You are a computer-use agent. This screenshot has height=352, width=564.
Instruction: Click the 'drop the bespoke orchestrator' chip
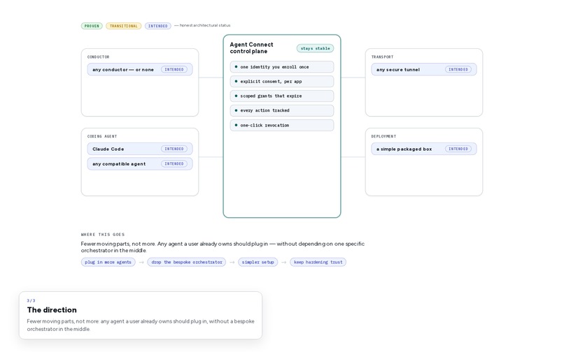click(x=187, y=262)
